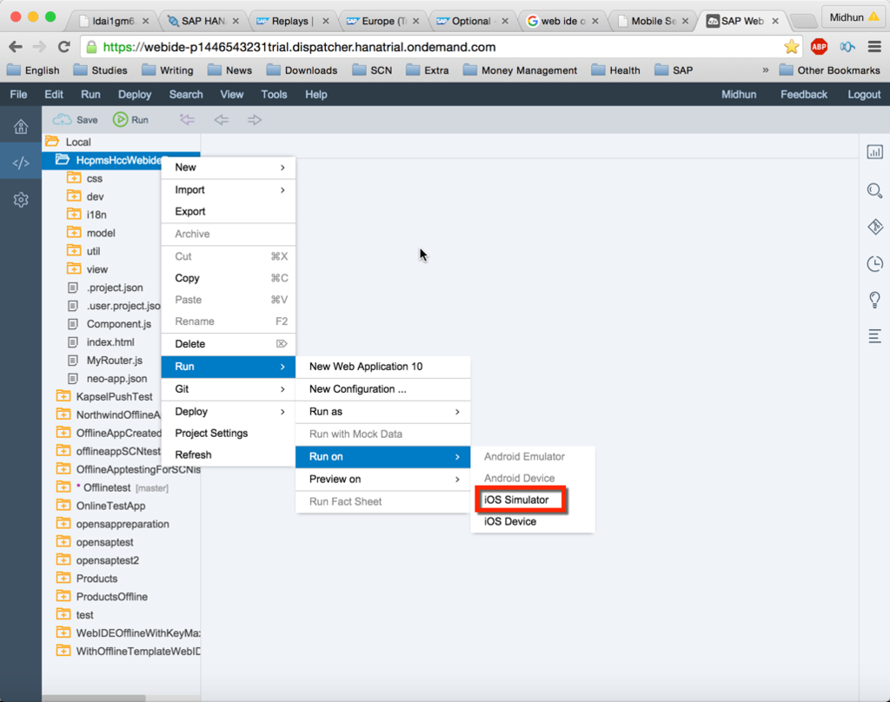The image size is (890, 702).
Task: Open the Import submenu
Action: 229,189
